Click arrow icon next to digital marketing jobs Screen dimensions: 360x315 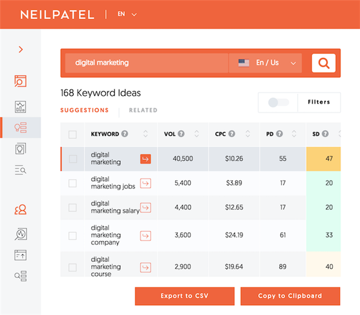(x=146, y=183)
